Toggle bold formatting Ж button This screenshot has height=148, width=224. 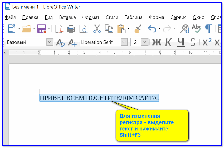click(156, 42)
